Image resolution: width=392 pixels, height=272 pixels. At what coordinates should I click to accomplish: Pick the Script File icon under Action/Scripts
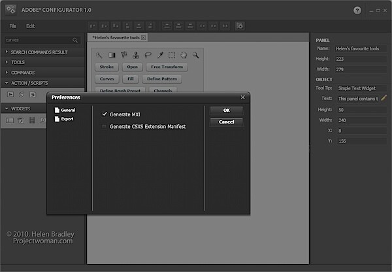tap(33, 94)
